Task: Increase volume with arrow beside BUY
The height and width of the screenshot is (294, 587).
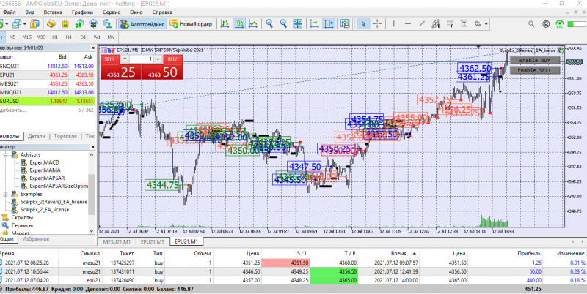Action: (158, 59)
